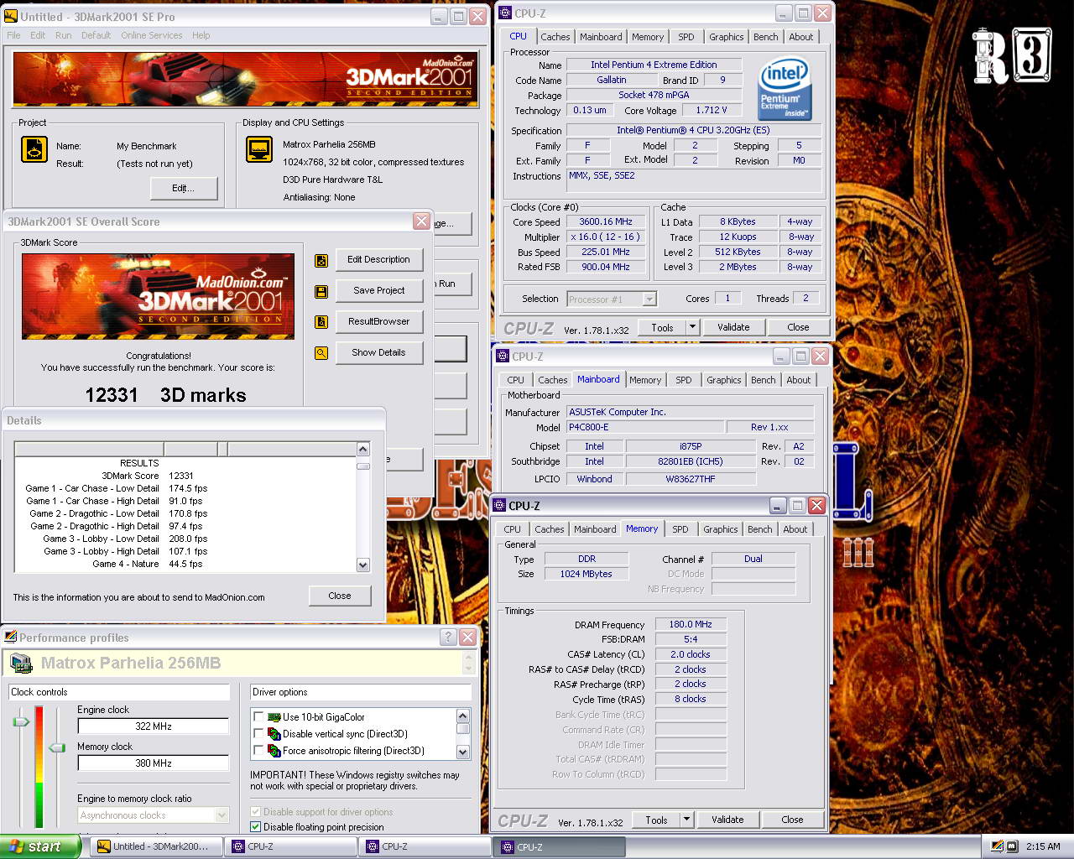
Task: Click the Driver options list scrollbar thumb
Action: tap(462, 728)
